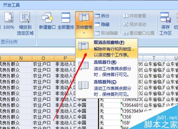Screen dimensions: 178x129
Task: Click Synchronous Scrolling (同步滚动)
Action: pyautogui.click(x=135, y=25)
